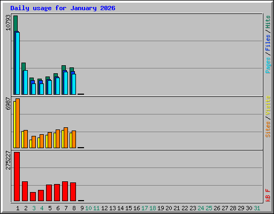The height and width of the screenshot is (214, 274).
Task: Click the 'Pages' legend label
Action: [268, 65]
